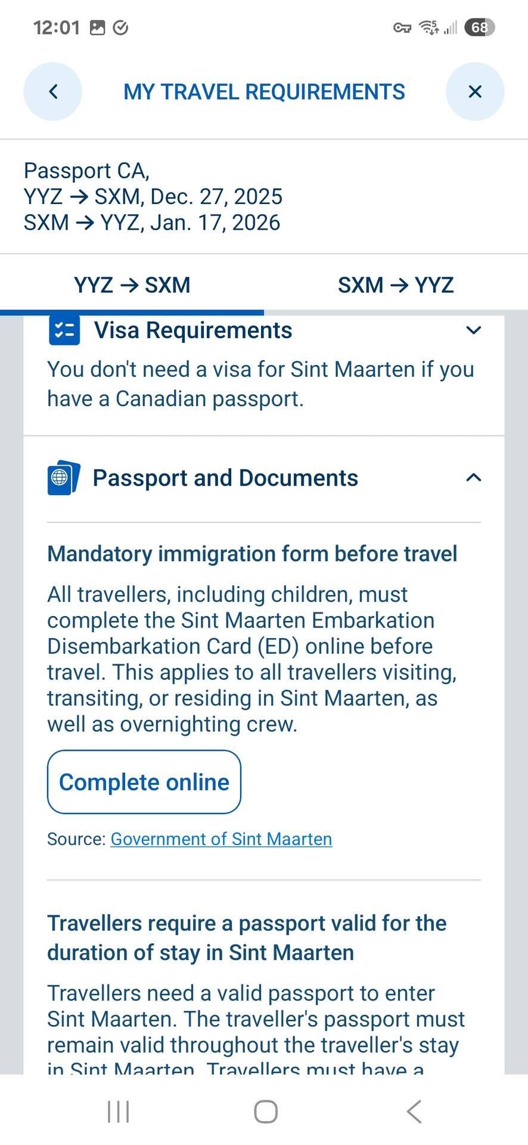Viewport: 528px width, 1145px height.
Task: Tap the Complete online button
Action: click(x=144, y=782)
